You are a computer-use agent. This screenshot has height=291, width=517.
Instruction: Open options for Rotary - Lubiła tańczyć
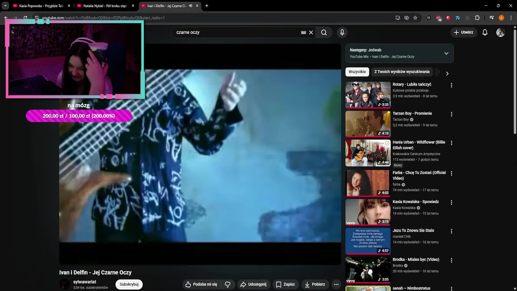pyautogui.click(x=451, y=85)
